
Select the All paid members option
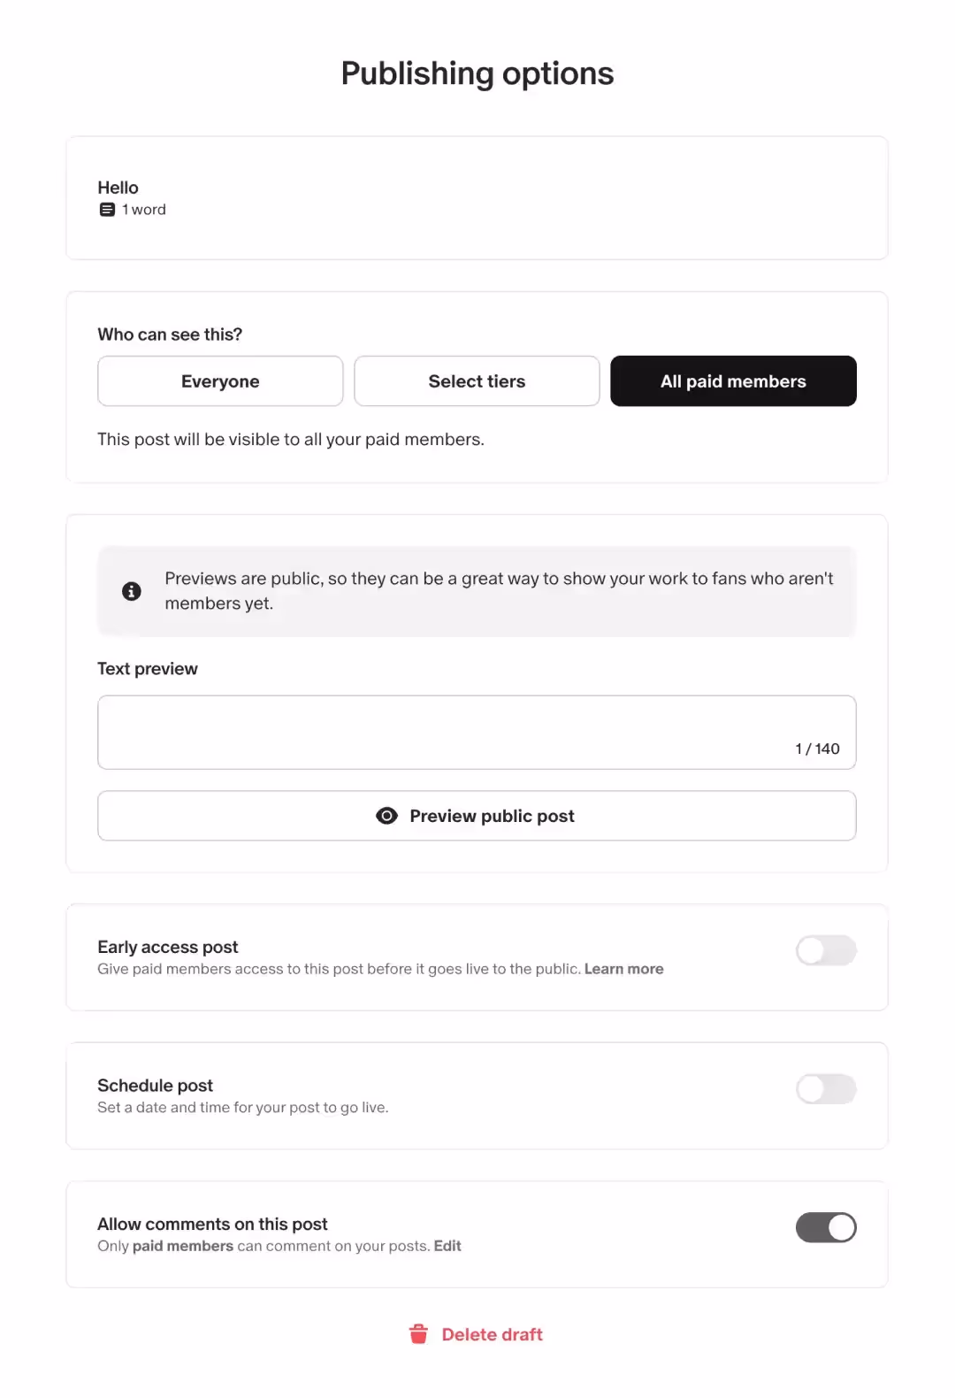coord(733,380)
